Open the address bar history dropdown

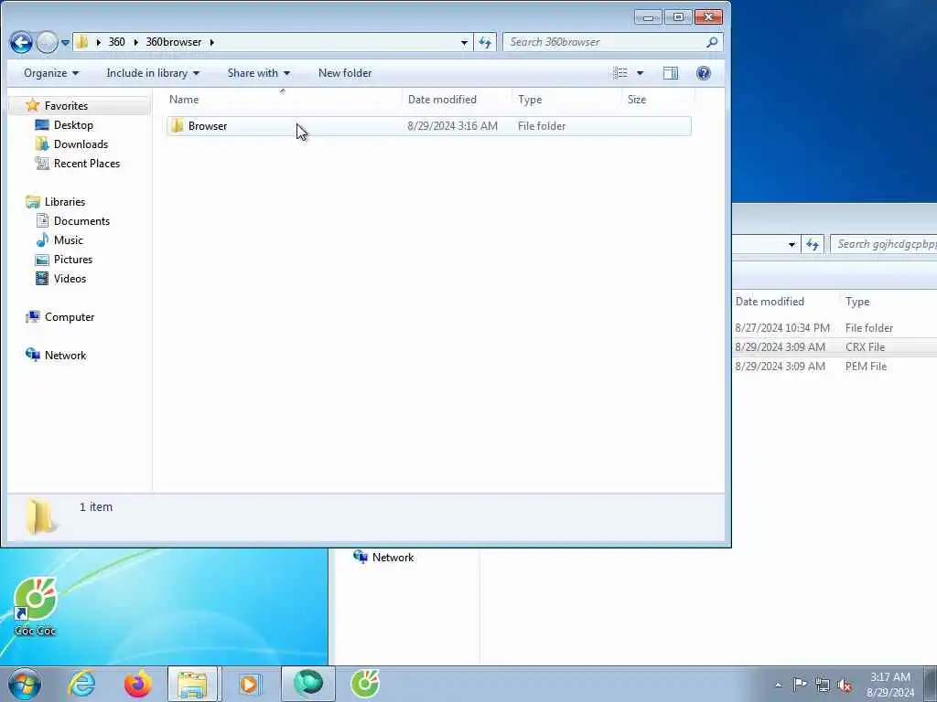point(464,42)
